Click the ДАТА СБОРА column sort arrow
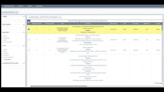The height and width of the screenshot is (92, 164). point(119,24)
